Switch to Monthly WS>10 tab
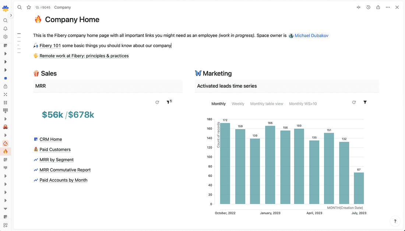Screen dimensions: 405x231 pyautogui.click(x=303, y=104)
